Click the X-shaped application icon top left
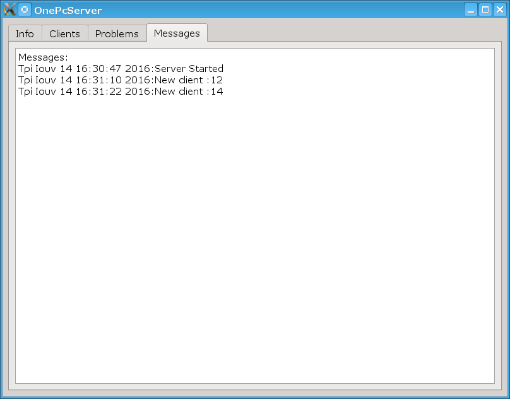The width and height of the screenshot is (510, 399). (9, 9)
